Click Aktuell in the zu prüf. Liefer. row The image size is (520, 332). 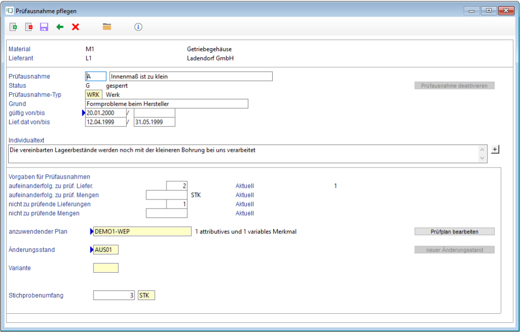click(245, 186)
